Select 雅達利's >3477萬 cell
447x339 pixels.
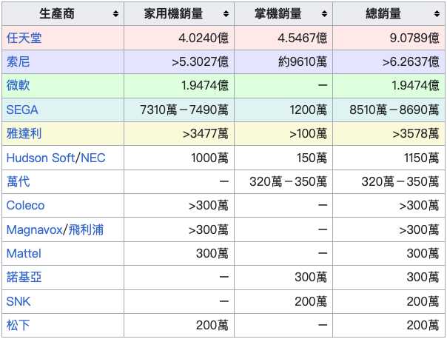[179, 134]
